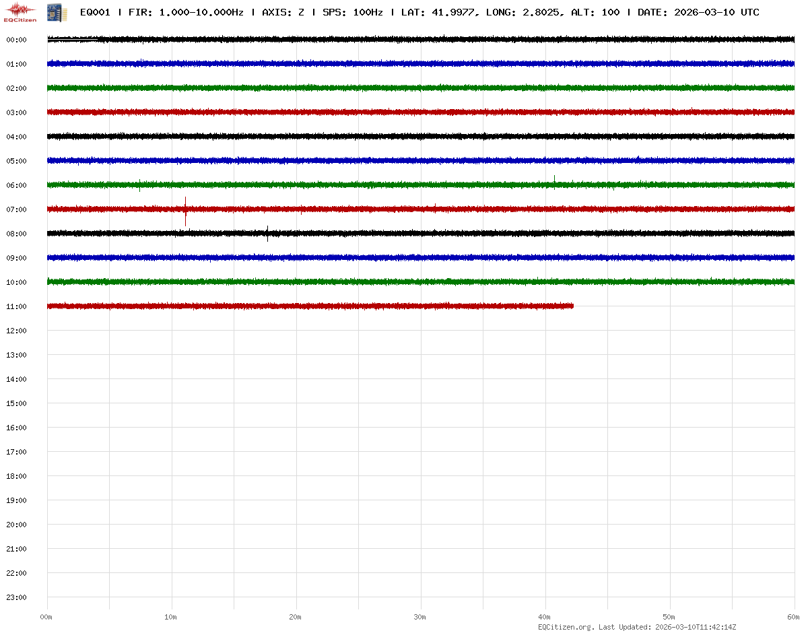The image size is (808, 633).
Task: Click the red EQCitizen seismograph logo
Action: (20, 11)
